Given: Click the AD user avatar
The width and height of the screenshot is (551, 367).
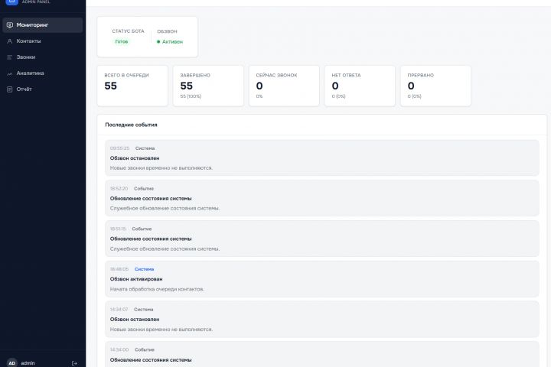Looking at the screenshot, I should 11,362.
